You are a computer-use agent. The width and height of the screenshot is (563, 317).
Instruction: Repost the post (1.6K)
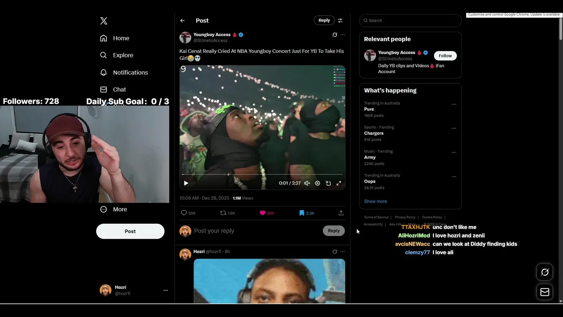(223, 213)
